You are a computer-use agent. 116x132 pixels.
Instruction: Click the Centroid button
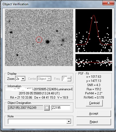94,103
